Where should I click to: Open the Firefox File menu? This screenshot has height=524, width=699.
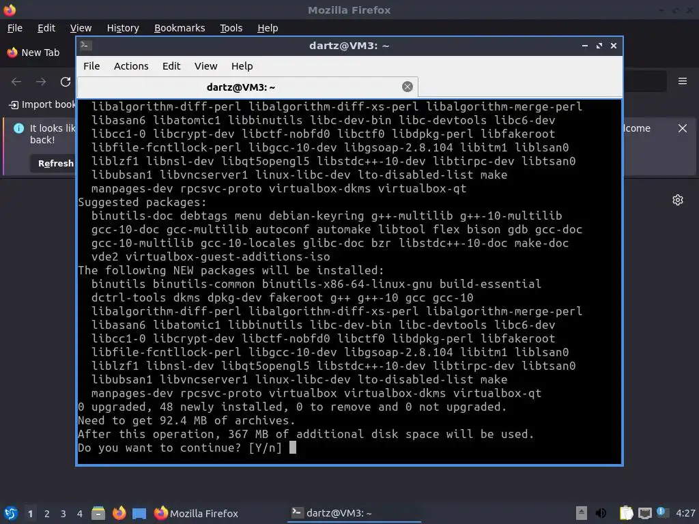15,28
